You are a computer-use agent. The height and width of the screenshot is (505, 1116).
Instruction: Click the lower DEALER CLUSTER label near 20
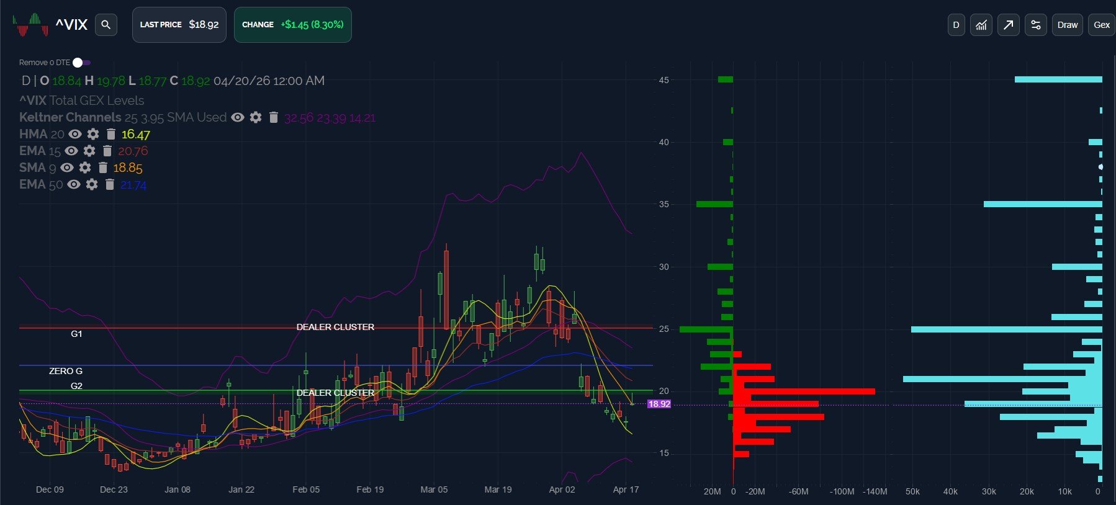tap(335, 393)
